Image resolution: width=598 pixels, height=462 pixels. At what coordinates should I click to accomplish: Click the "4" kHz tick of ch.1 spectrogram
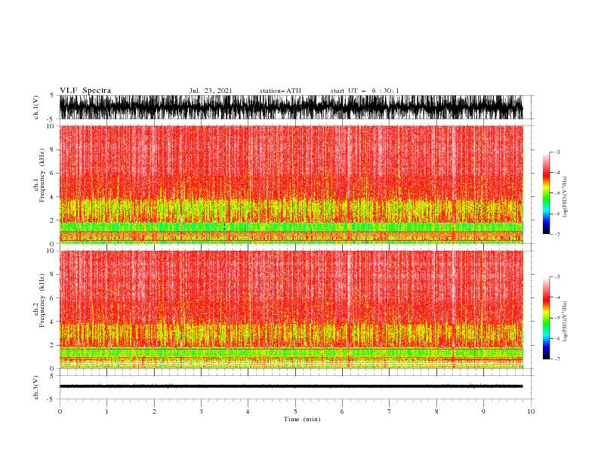(x=52, y=197)
